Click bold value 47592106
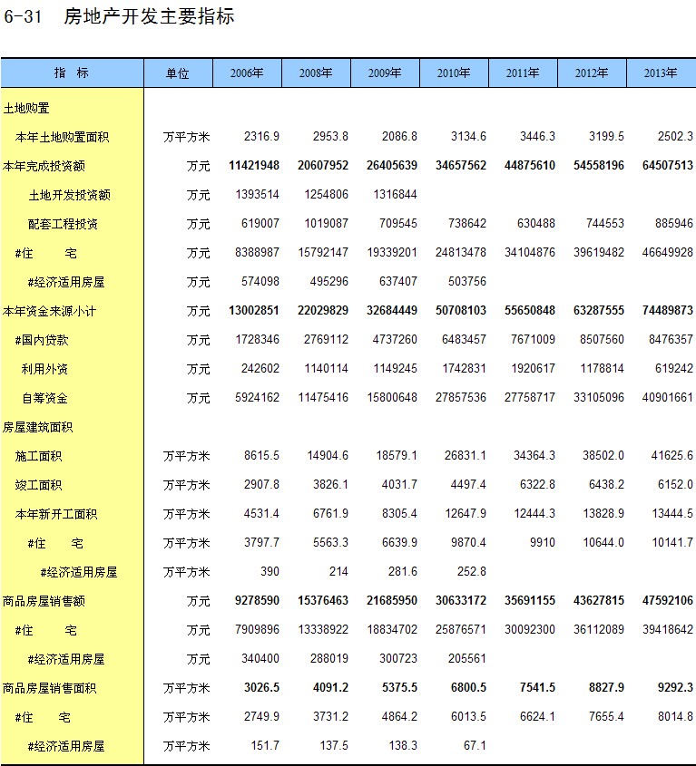696x766 pixels. 668,600
